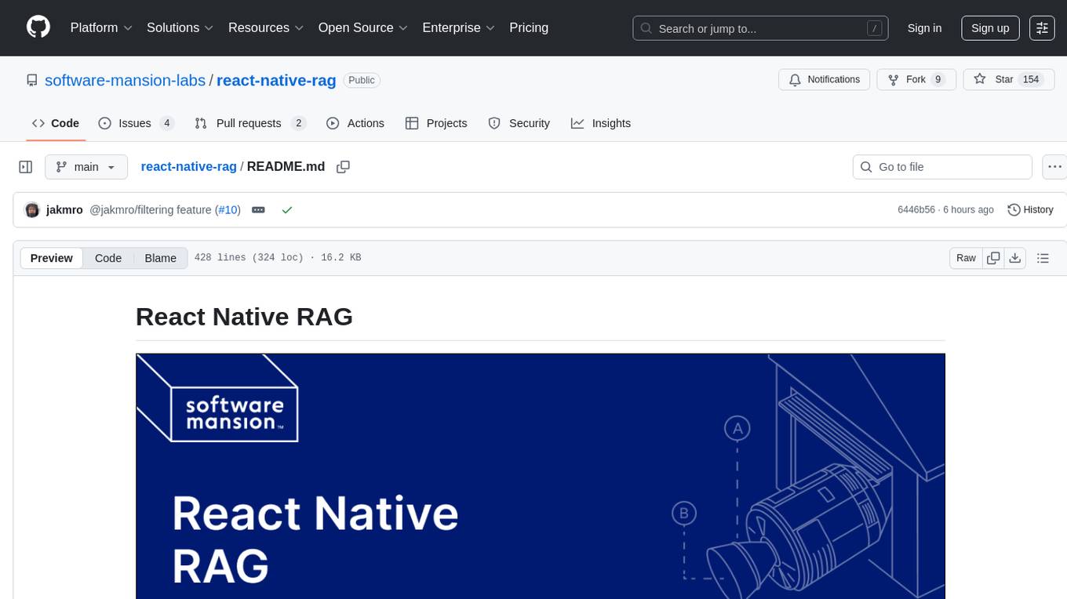The image size is (1067, 599).
Task: Open pull request #10 link
Action: click(x=228, y=210)
